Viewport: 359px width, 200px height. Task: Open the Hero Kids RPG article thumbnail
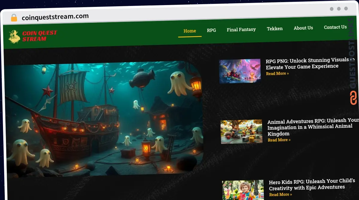click(x=243, y=190)
